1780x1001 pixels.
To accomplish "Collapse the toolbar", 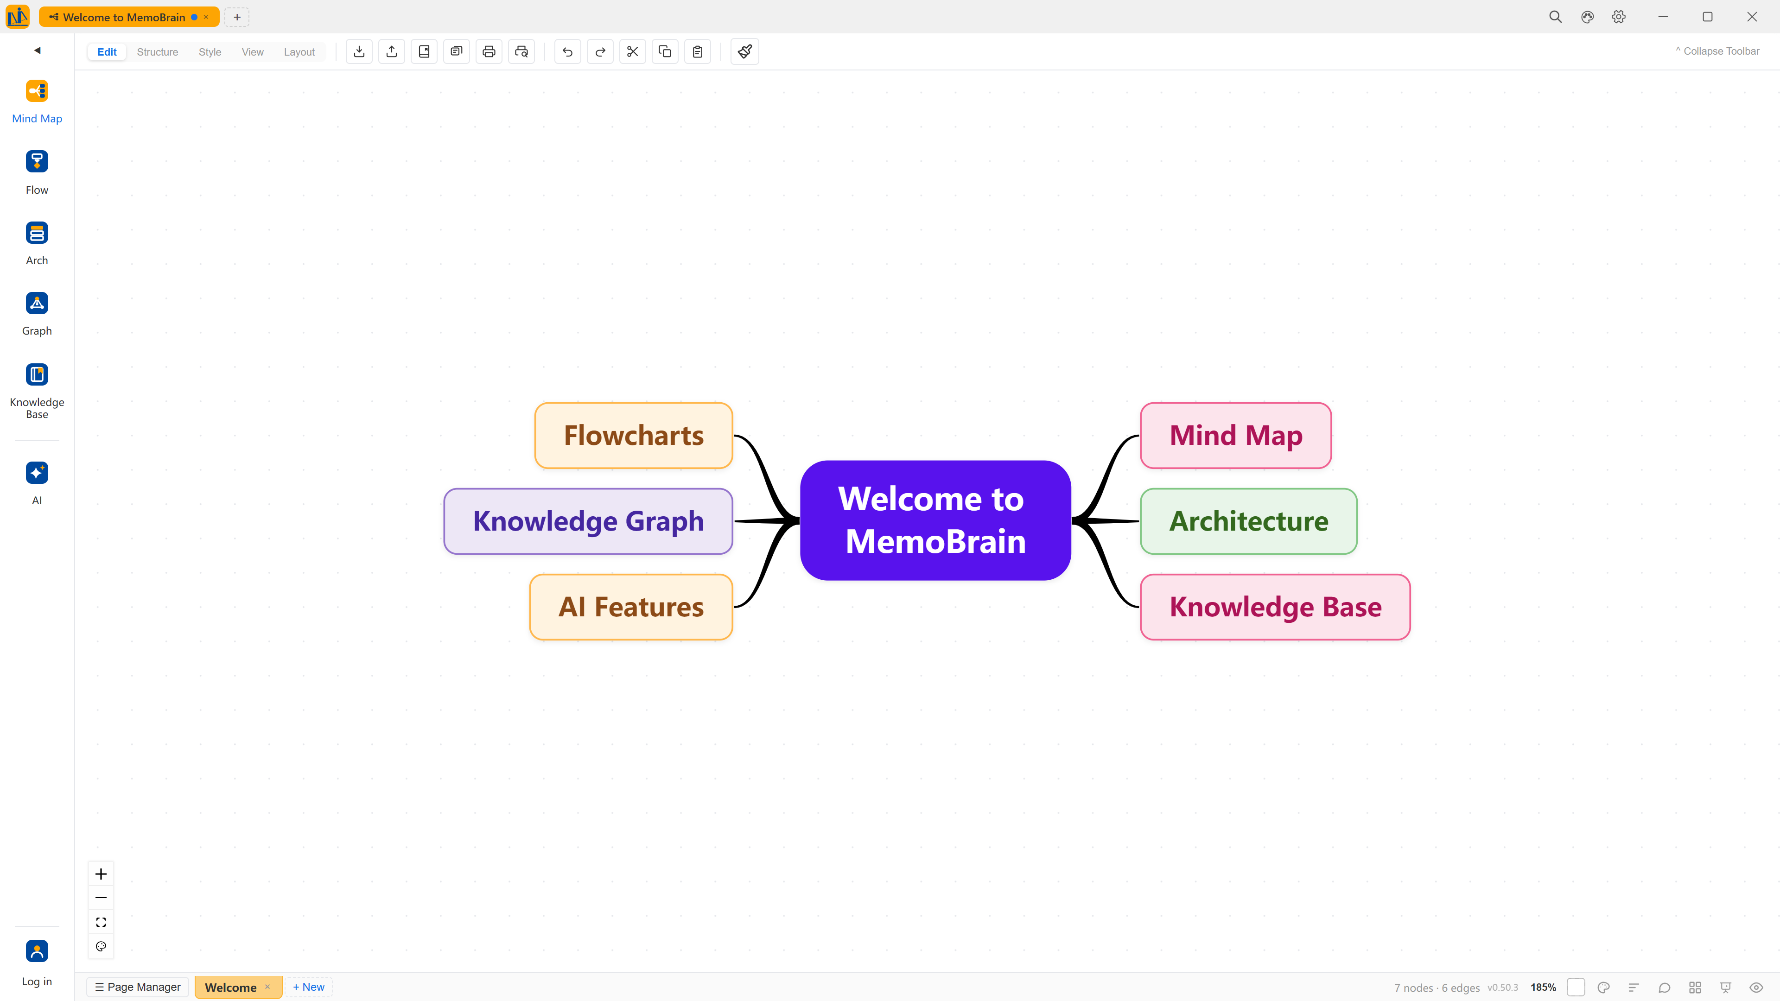I will click(1718, 51).
